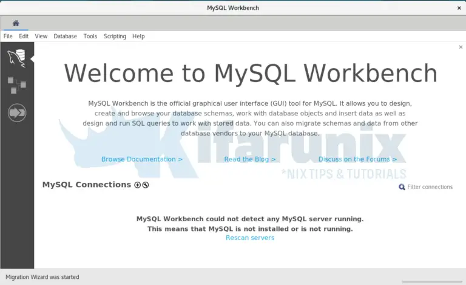466x285 pixels.
Task: Manage connections with the wrench icon
Action: 146,185
